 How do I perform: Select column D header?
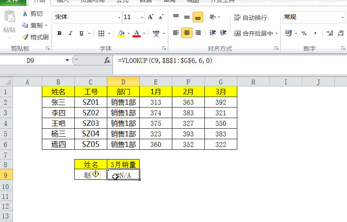pyautogui.click(x=123, y=82)
